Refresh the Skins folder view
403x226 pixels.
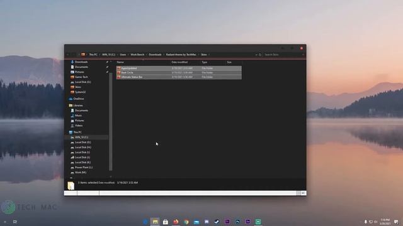[x=260, y=55]
